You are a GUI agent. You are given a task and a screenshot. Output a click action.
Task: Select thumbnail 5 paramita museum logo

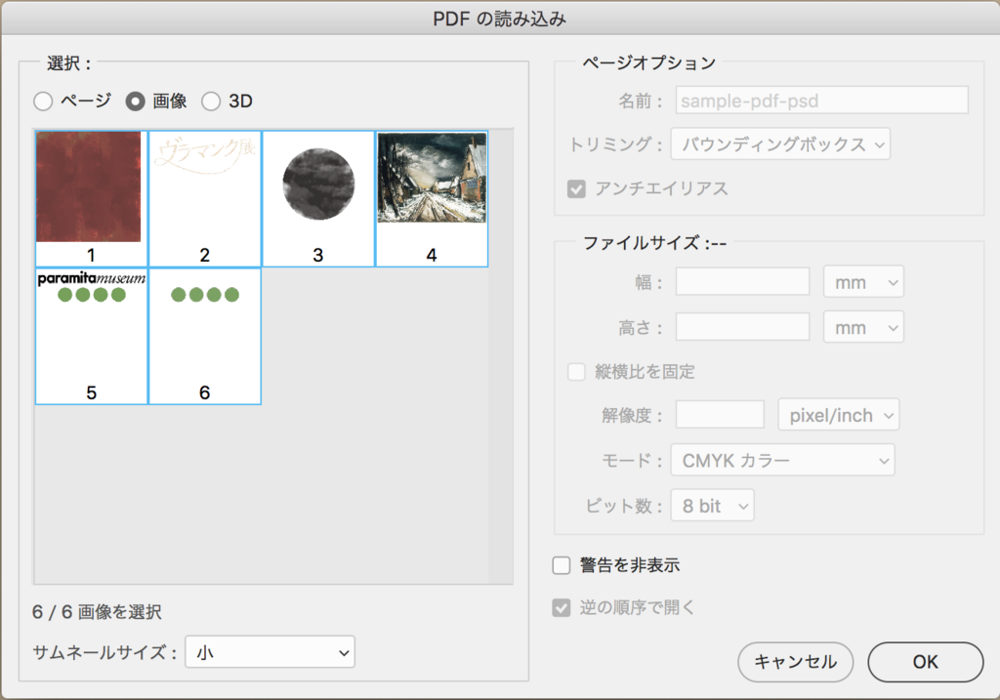click(x=91, y=336)
